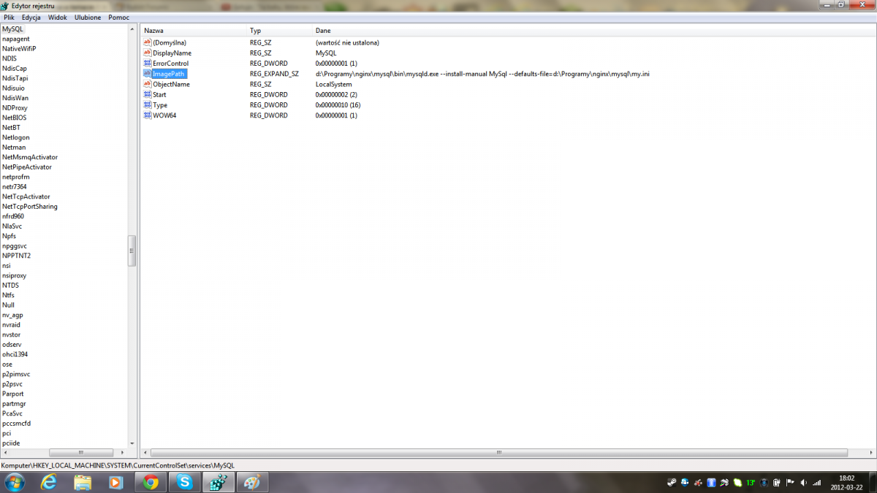Select the NDProxy key
The width and height of the screenshot is (877, 493).
pyautogui.click(x=15, y=107)
